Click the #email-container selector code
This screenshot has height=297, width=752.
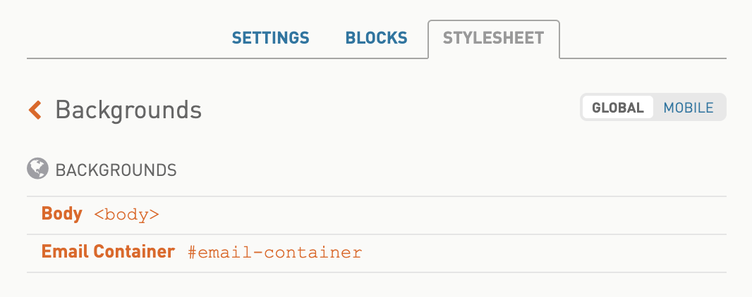tap(275, 253)
